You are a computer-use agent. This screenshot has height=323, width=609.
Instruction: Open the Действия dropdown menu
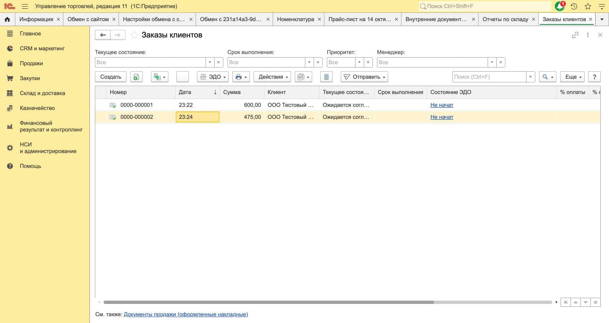coord(273,77)
